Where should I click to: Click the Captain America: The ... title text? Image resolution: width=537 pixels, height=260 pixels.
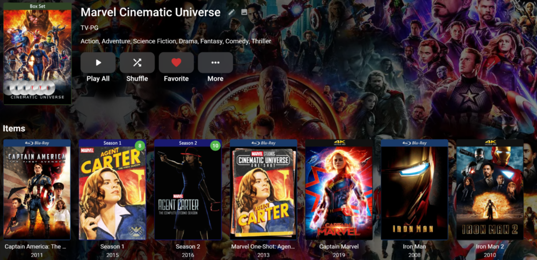click(x=35, y=246)
